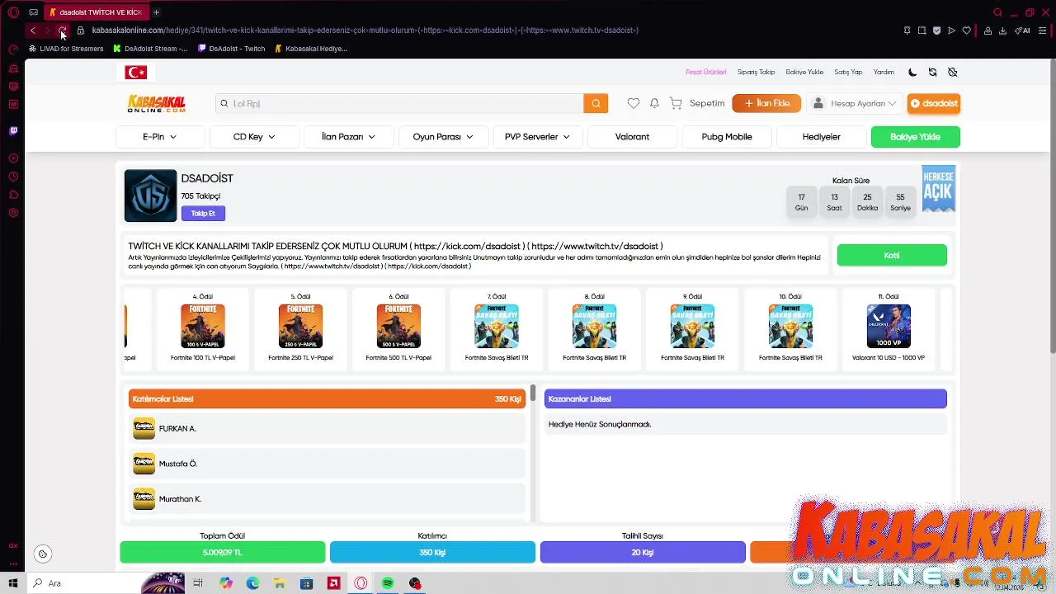The image size is (1056, 594).
Task: Click the Kabasakal Online site logo
Action: 156,103
